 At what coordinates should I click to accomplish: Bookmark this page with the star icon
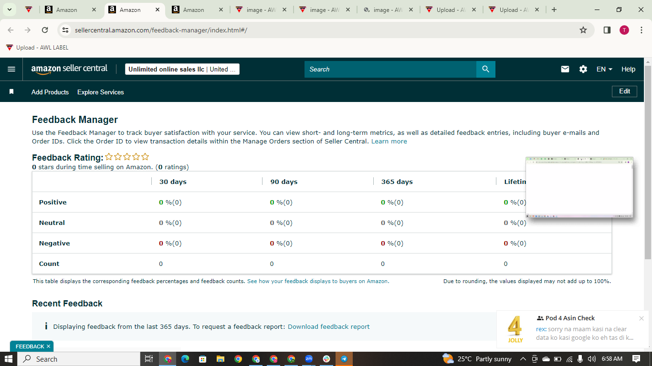583,30
